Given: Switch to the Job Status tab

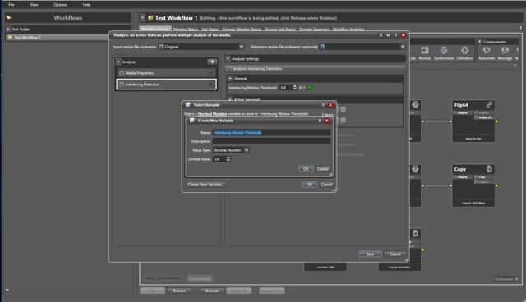Looking at the screenshot, I should pyautogui.click(x=210, y=29).
